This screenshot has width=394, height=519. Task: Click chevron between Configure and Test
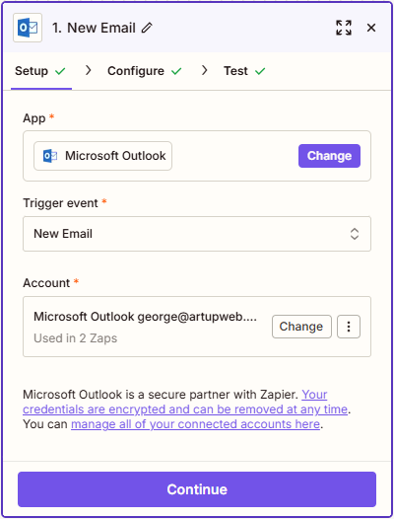pos(204,70)
